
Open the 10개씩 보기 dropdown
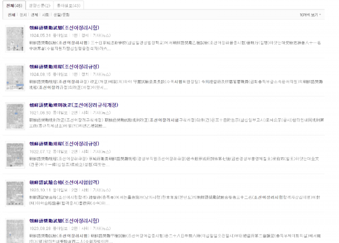click(310, 15)
